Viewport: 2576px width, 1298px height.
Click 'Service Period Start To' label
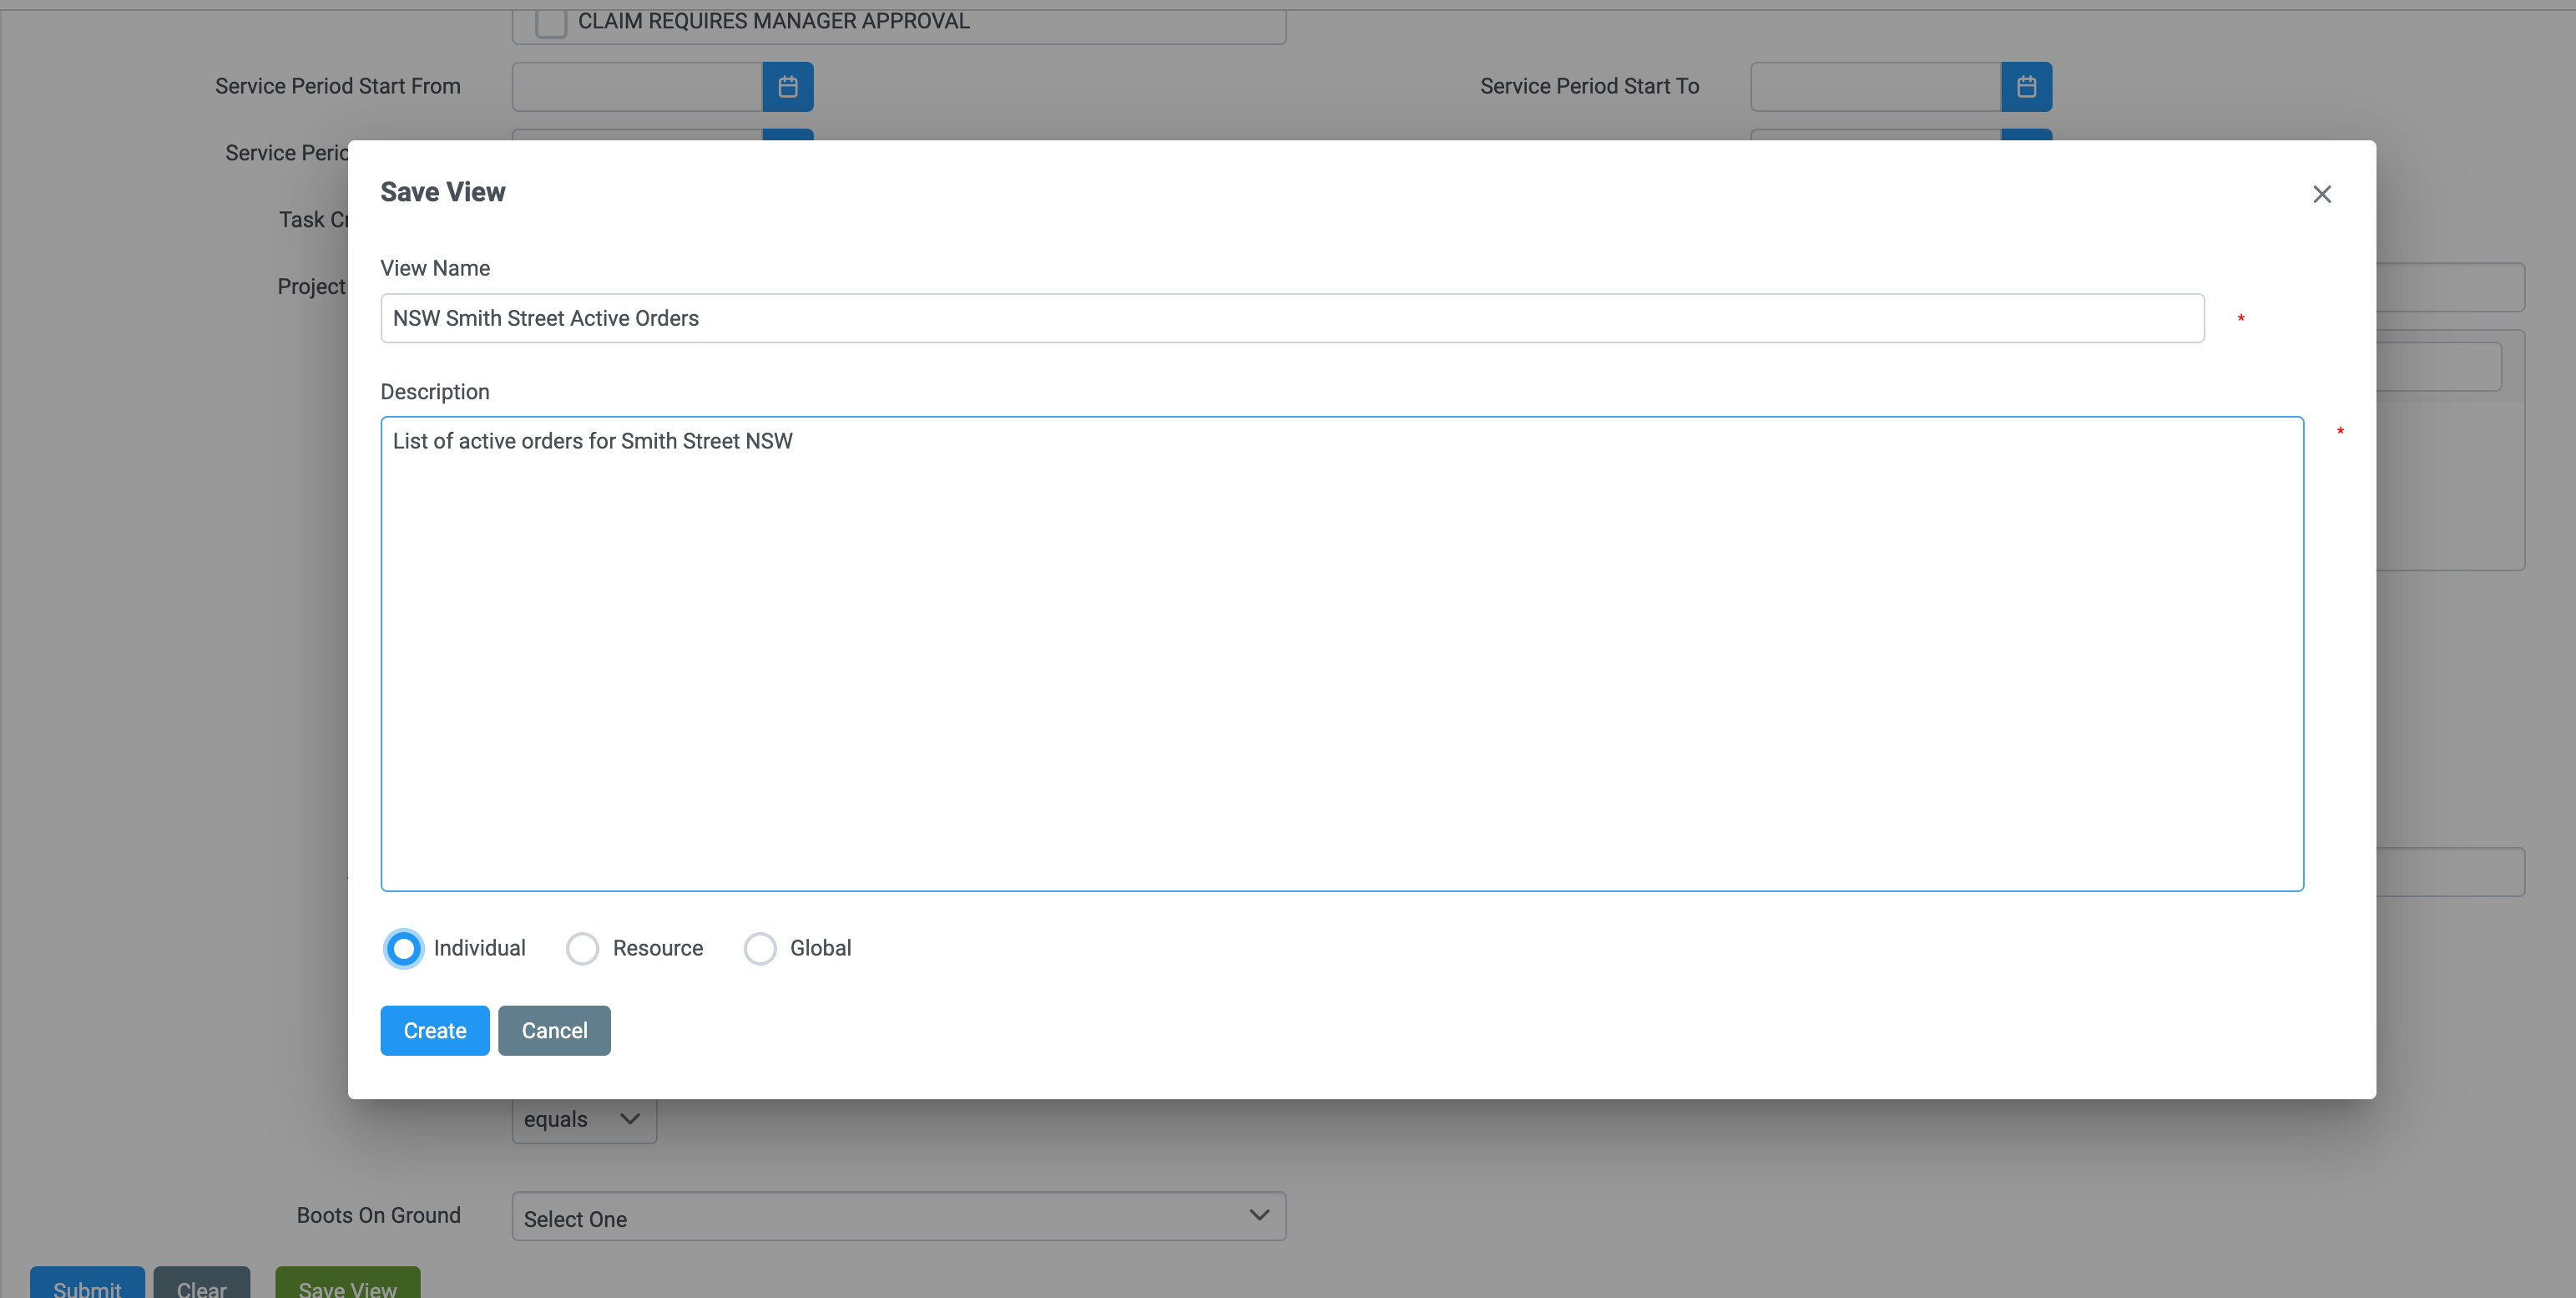coord(1590,86)
